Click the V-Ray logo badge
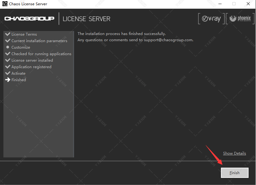 click(x=211, y=19)
